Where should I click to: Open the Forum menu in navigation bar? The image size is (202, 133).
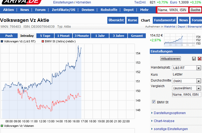point(40,10)
